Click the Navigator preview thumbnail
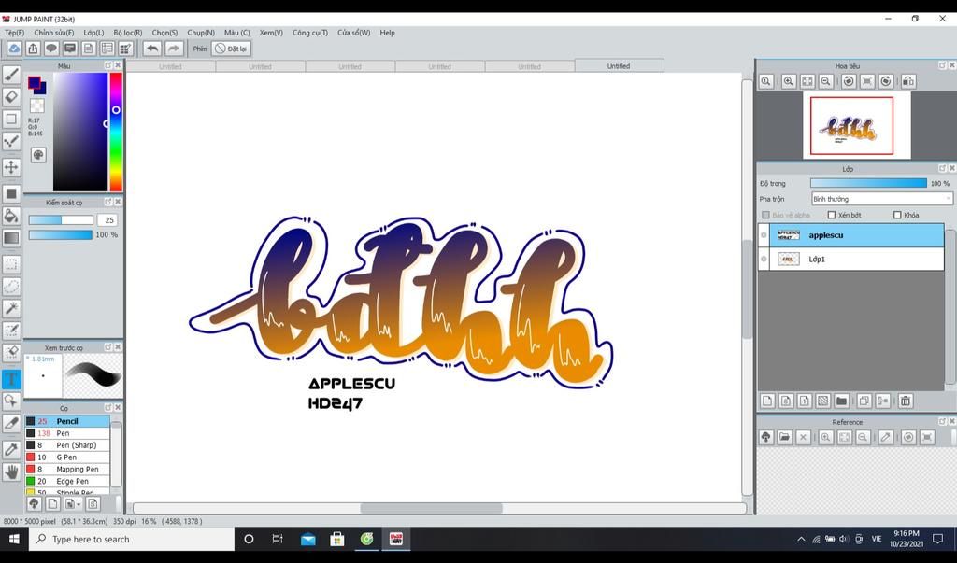This screenshot has height=563, width=957. tap(857, 126)
